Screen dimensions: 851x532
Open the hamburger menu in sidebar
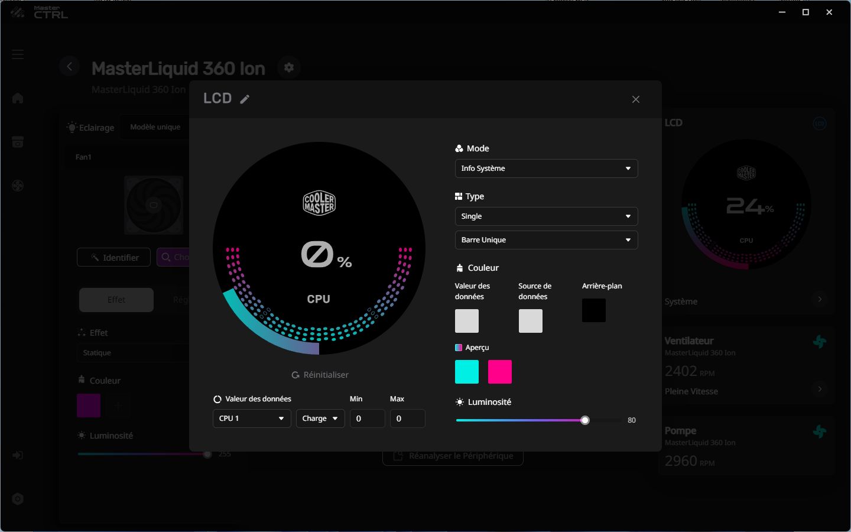click(18, 54)
